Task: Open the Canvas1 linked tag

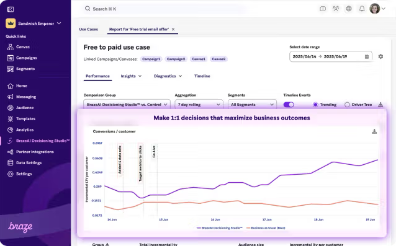Action: 199,59
